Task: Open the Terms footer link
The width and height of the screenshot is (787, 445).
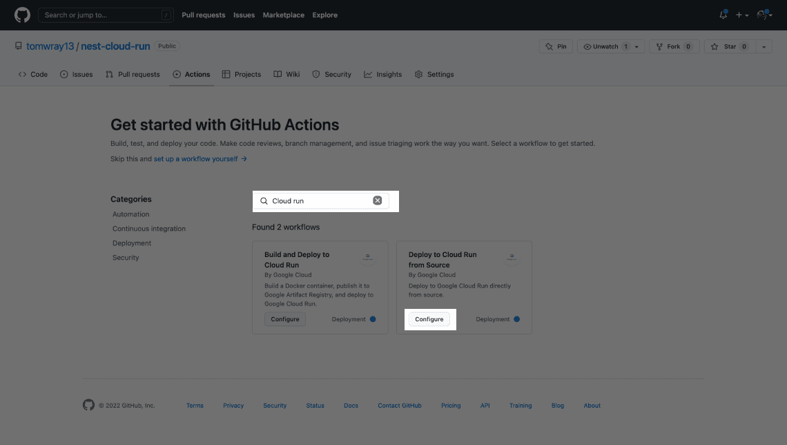Action: tap(195, 406)
